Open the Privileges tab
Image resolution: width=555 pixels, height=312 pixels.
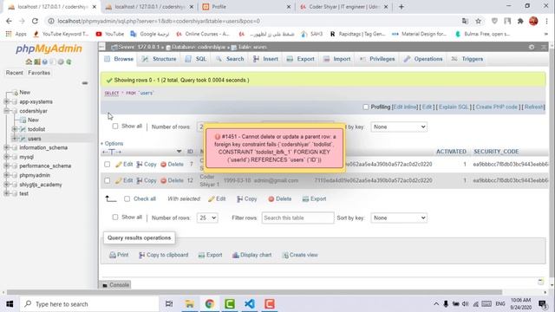click(377, 59)
